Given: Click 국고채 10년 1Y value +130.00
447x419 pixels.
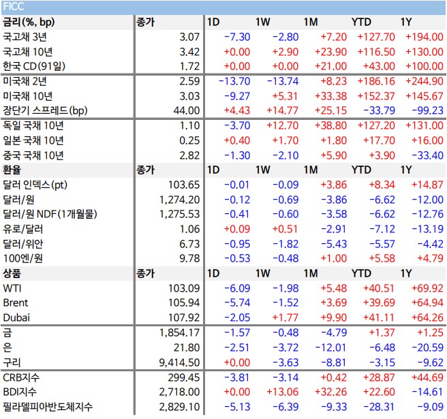Looking at the screenshot, I should [x=425, y=52].
